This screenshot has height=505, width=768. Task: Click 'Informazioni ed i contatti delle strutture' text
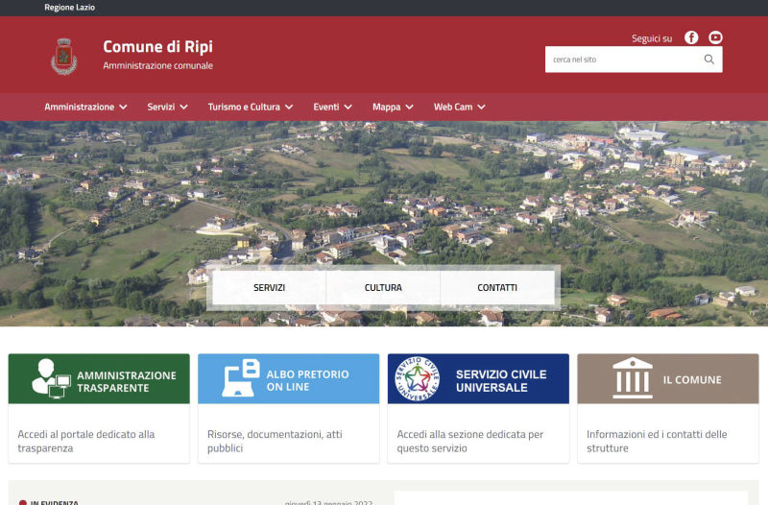click(x=657, y=441)
